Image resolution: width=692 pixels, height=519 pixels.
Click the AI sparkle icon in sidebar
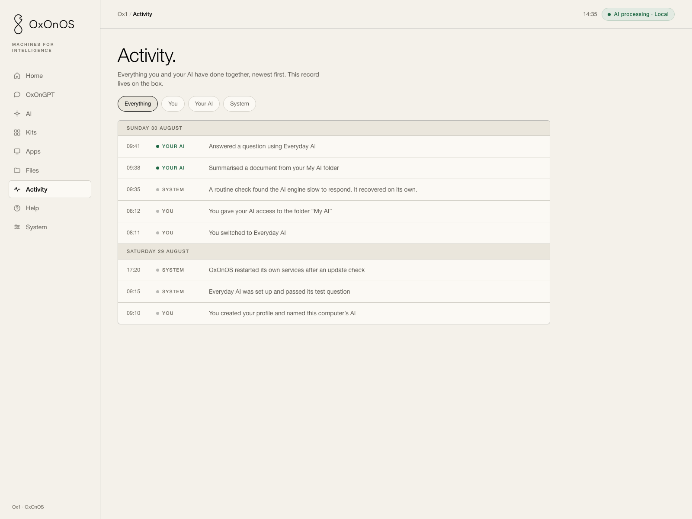(17, 114)
